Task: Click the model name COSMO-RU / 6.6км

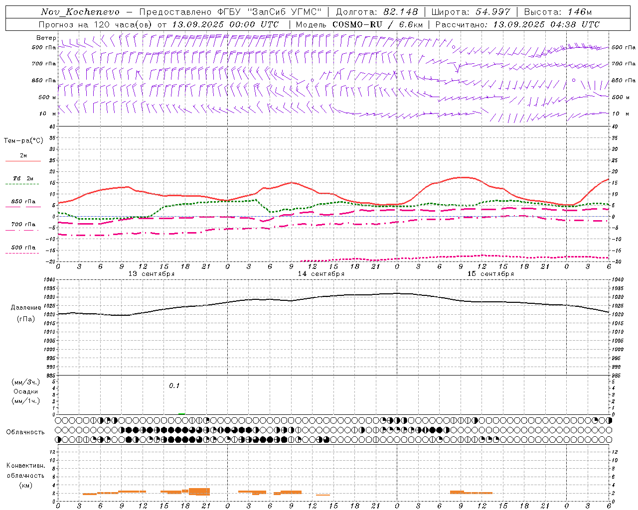Action: [378, 24]
